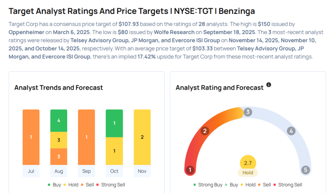The width and height of the screenshot is (329, 193).
Task: Click the green Buy segment in the August bar
Action: point(59,121)
